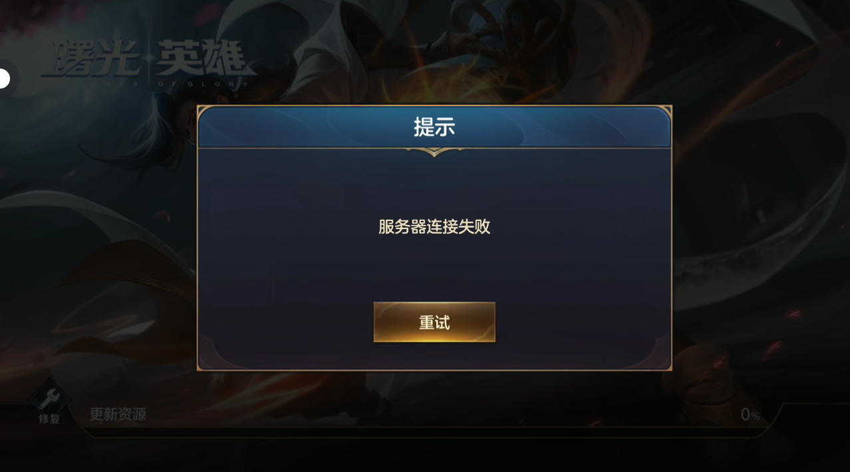Click the resource update progress bar track
Image resolution: width=850 pixels, height=472 pixels.
click(426, 432)
